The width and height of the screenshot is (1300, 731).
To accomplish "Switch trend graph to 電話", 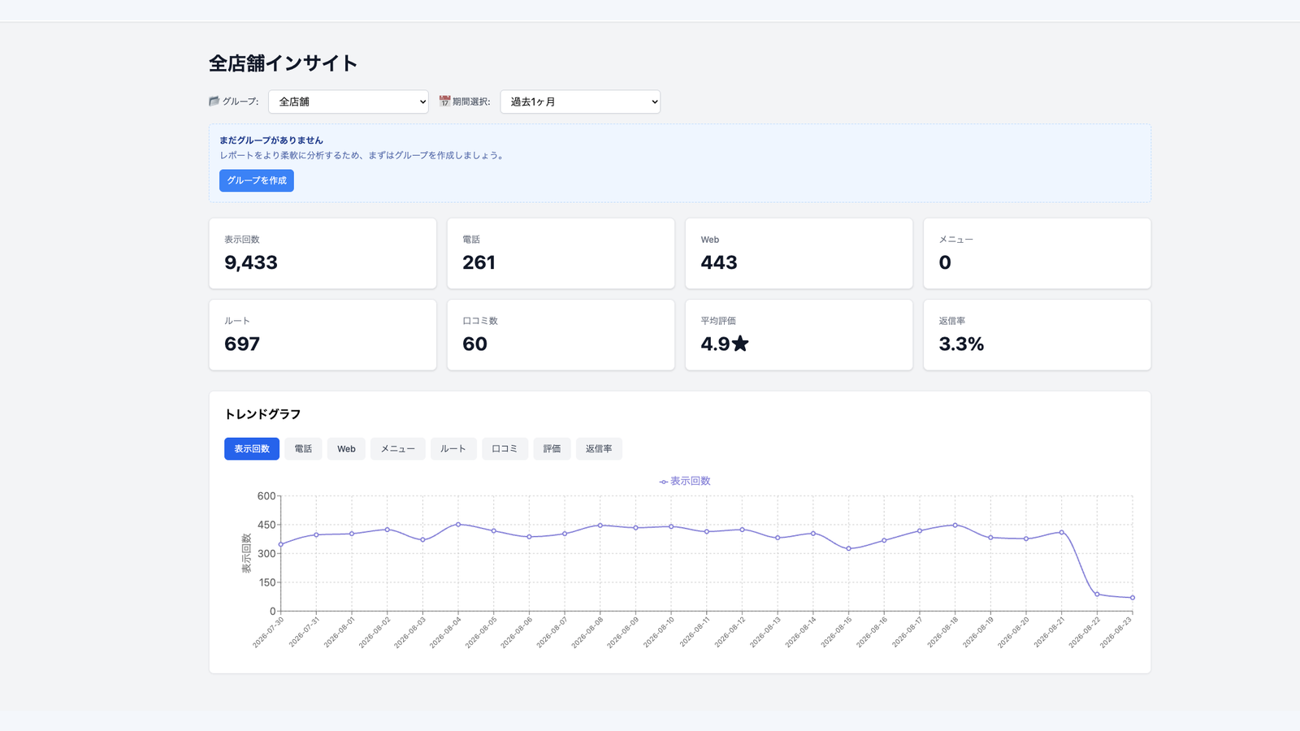I will 303,449.
